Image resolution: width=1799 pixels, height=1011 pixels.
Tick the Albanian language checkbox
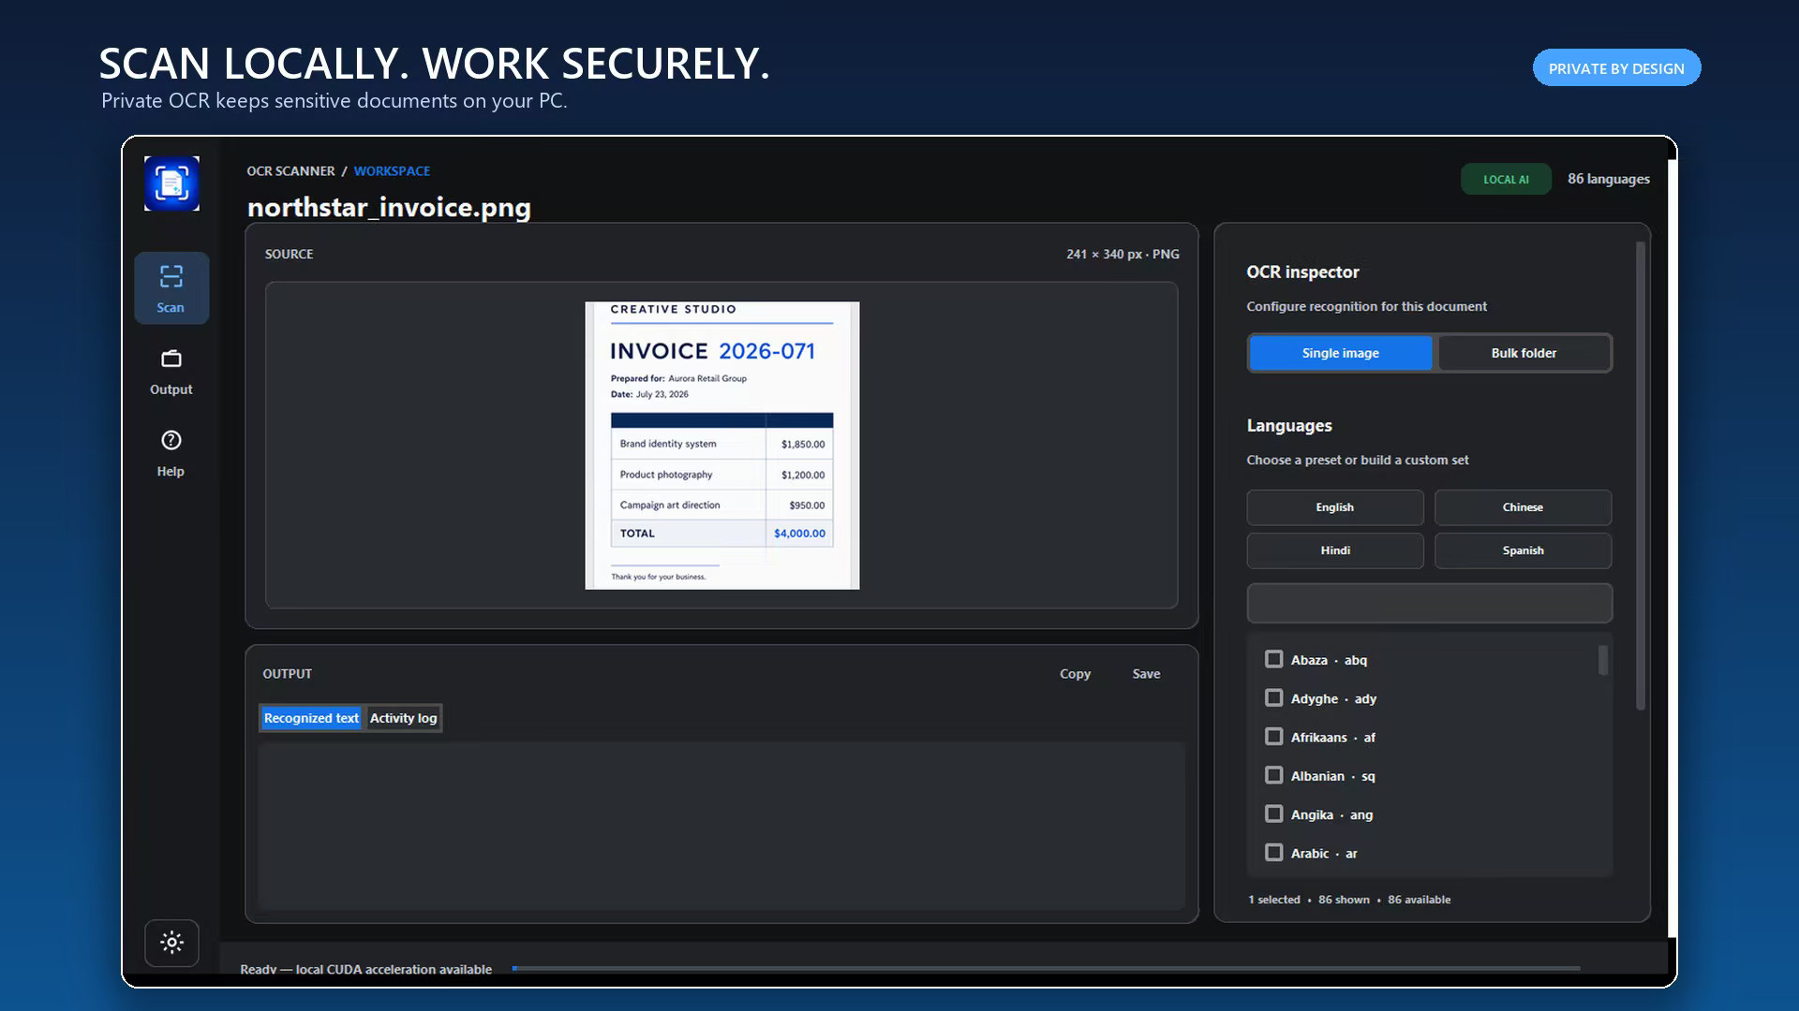pyautogui.click(x=1273, y=775)
